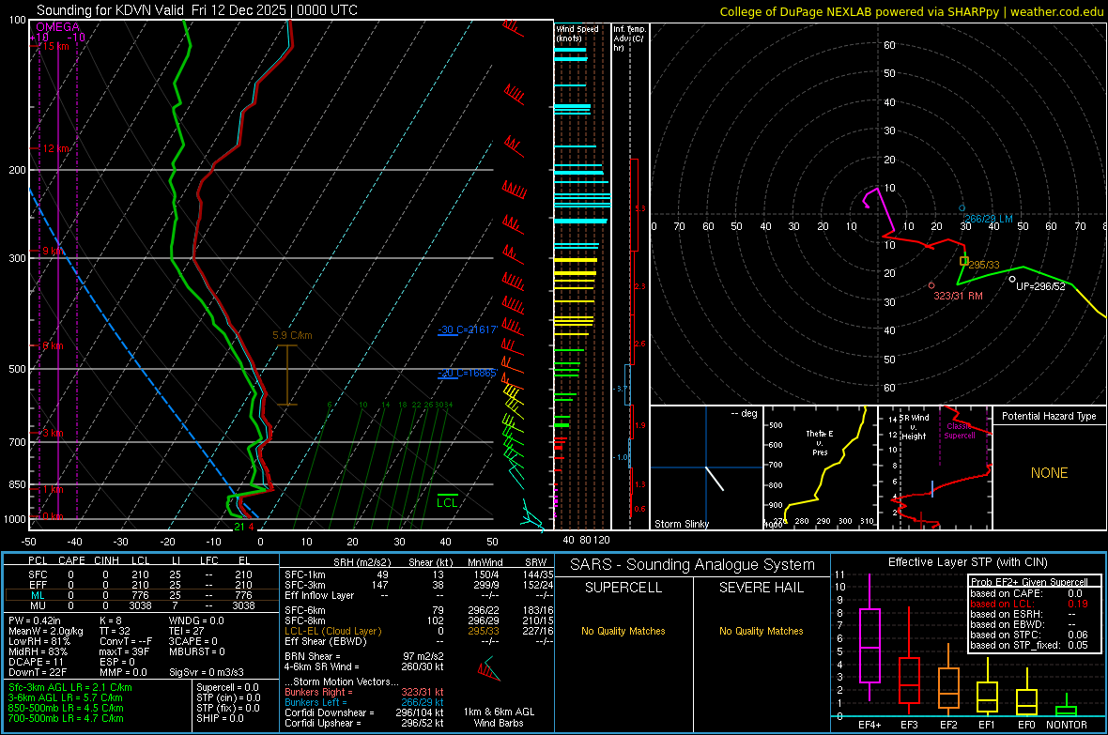Select the EFF parcel row
Image resolution: width=1108 pixels, height=735 pixels.
pyautogui.click(x=142, y=585)
